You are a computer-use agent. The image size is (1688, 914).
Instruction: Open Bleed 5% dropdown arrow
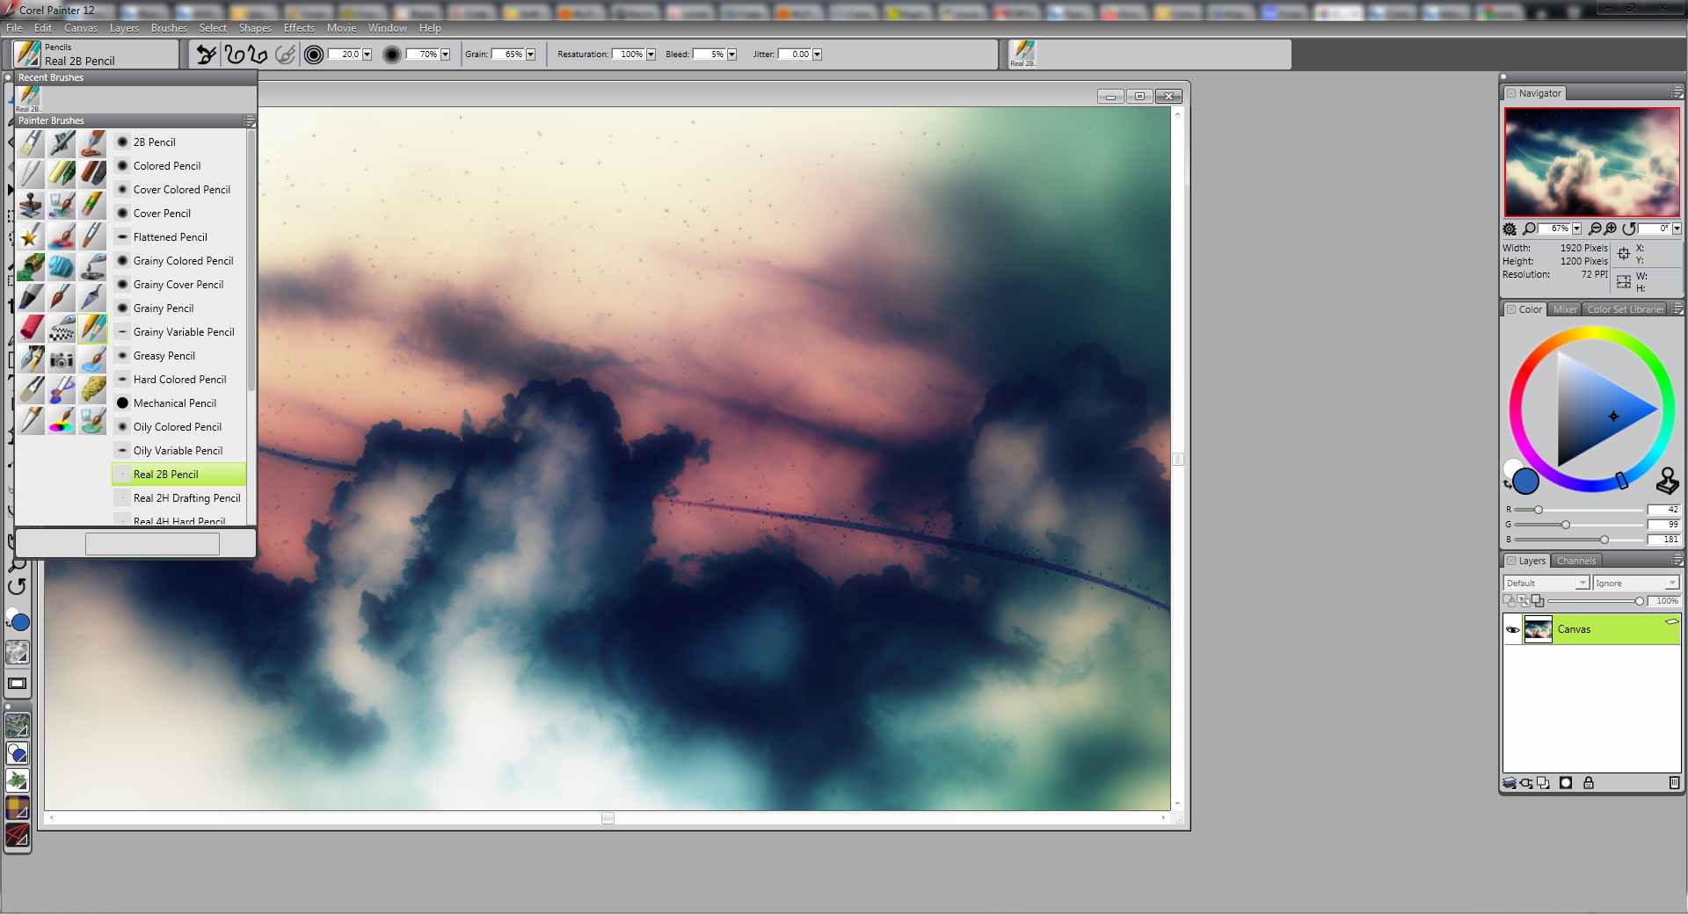pos(731,54)
